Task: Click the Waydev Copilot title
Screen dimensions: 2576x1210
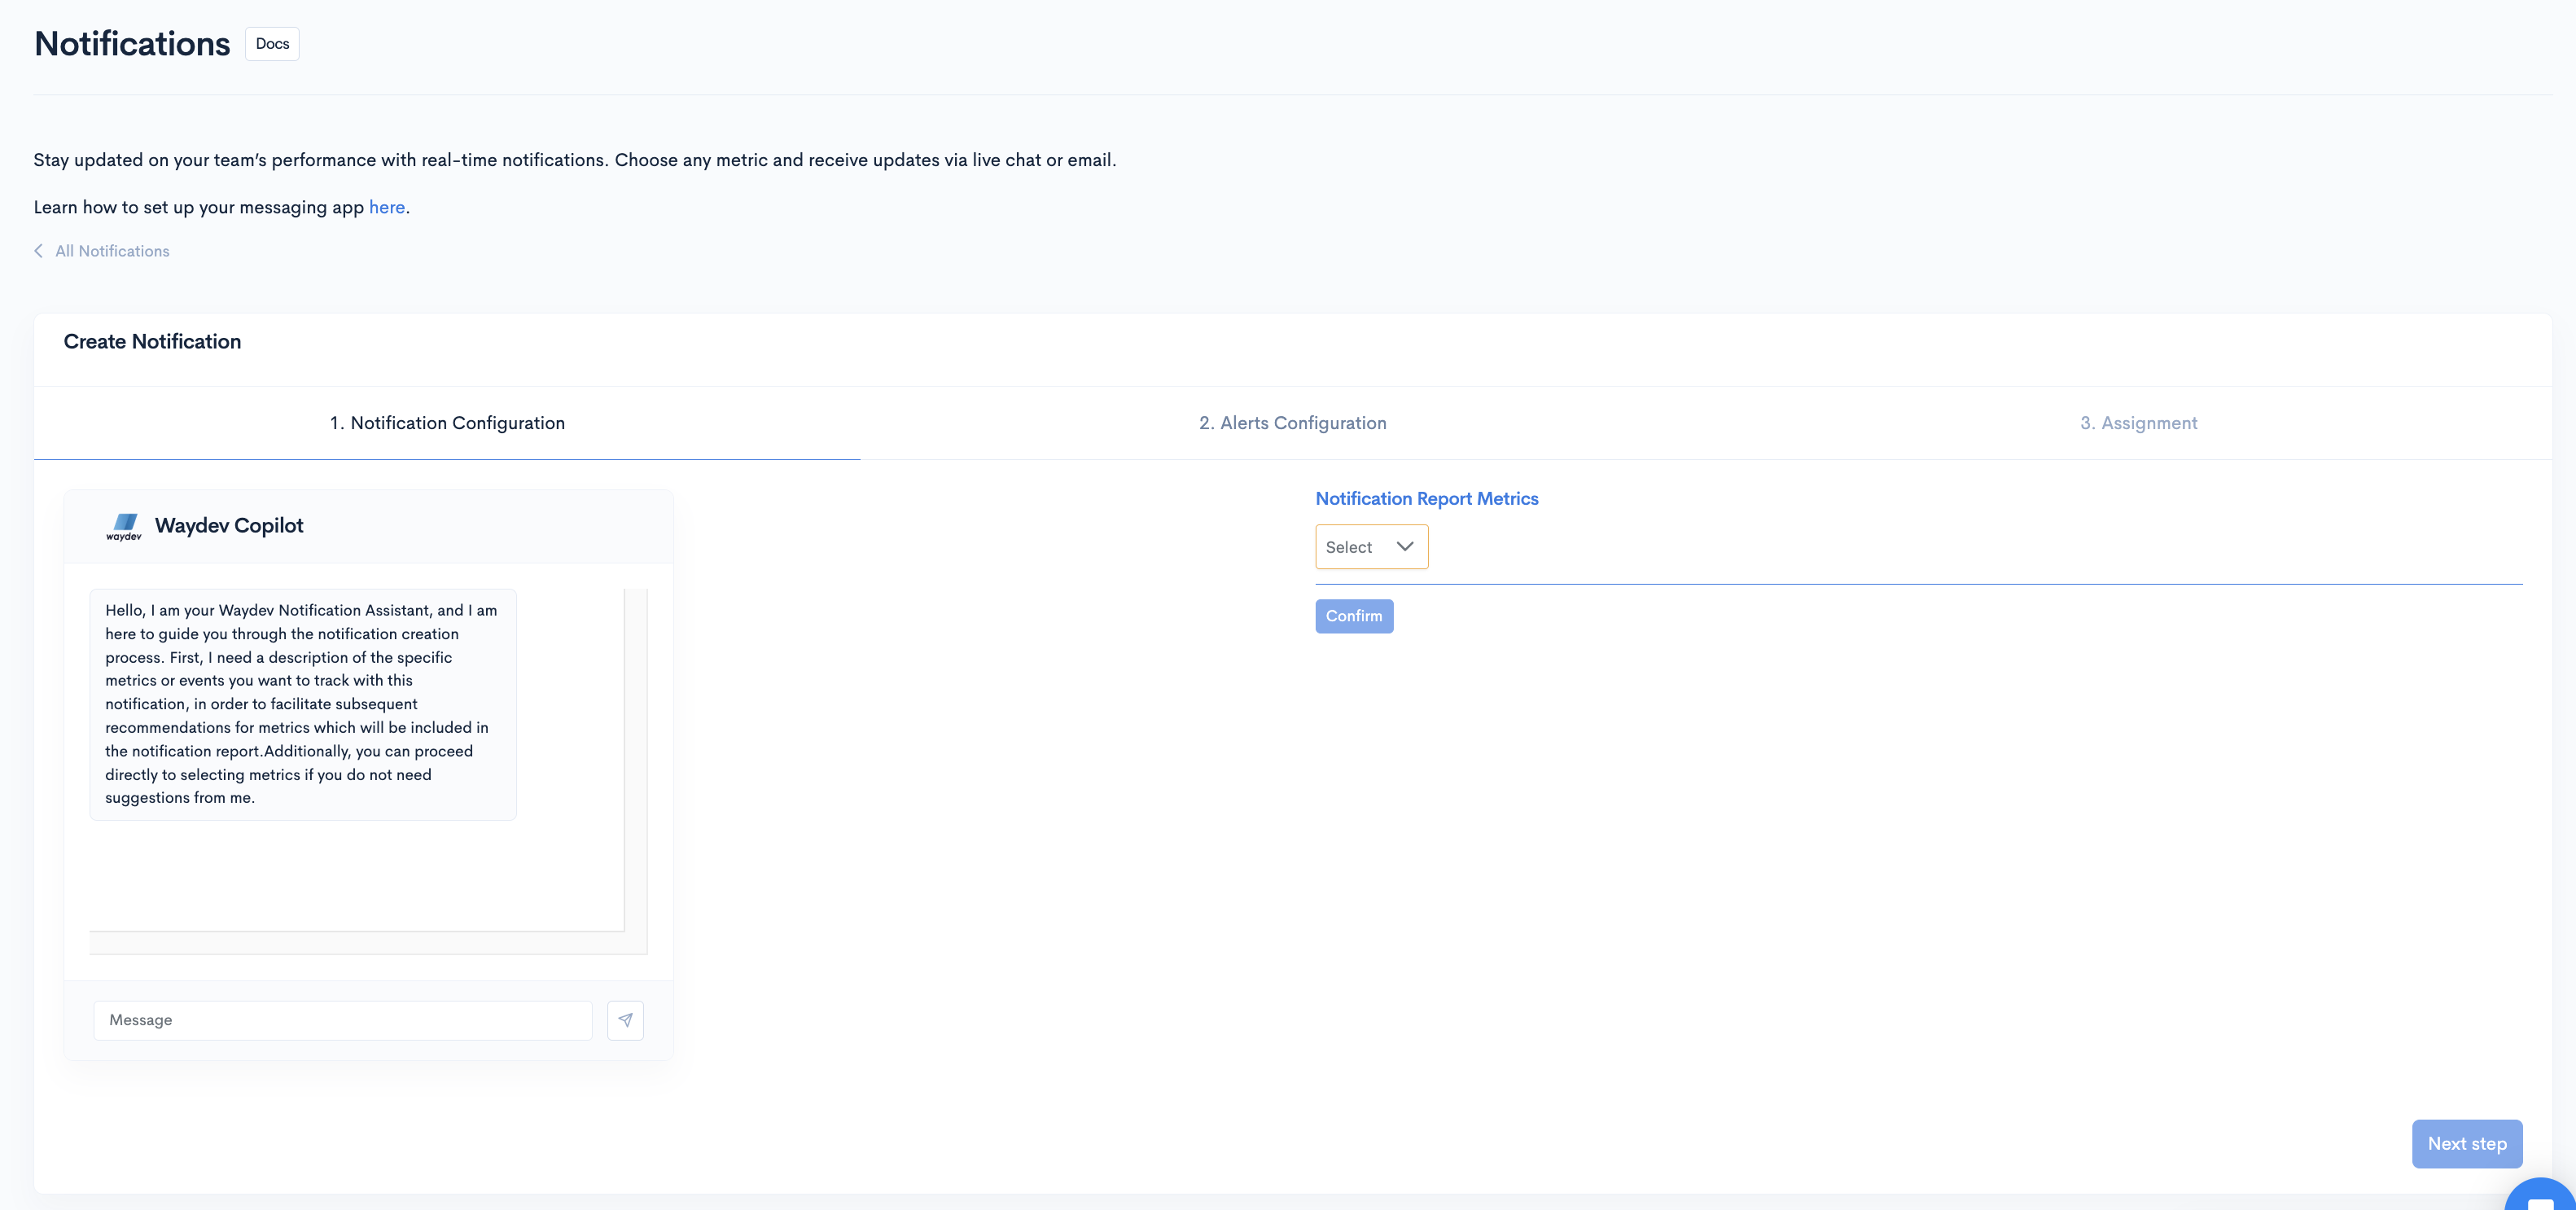Action: point(229,525)
